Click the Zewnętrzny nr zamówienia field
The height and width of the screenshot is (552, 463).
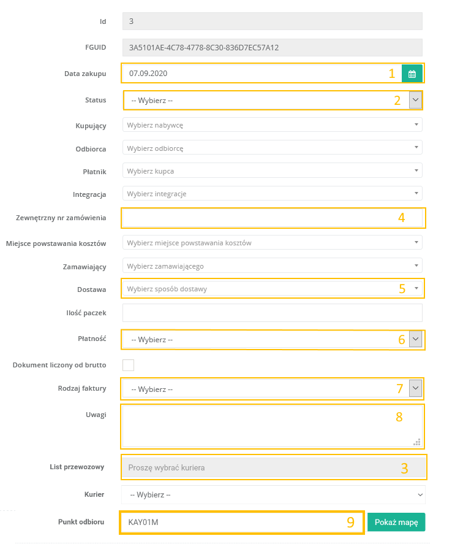(x=257, y=218)
